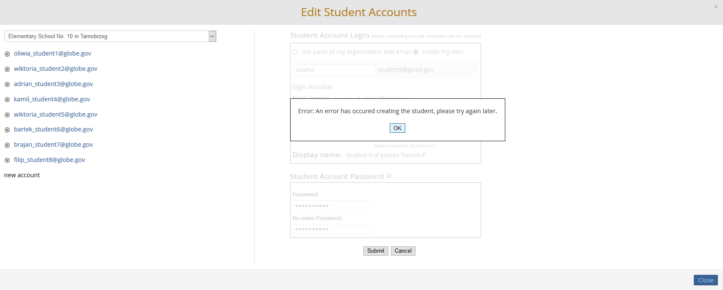Open oliwia_student1@globe.gov account link
The height and width of the screenshot is (290, 723).
pos(53,53)
